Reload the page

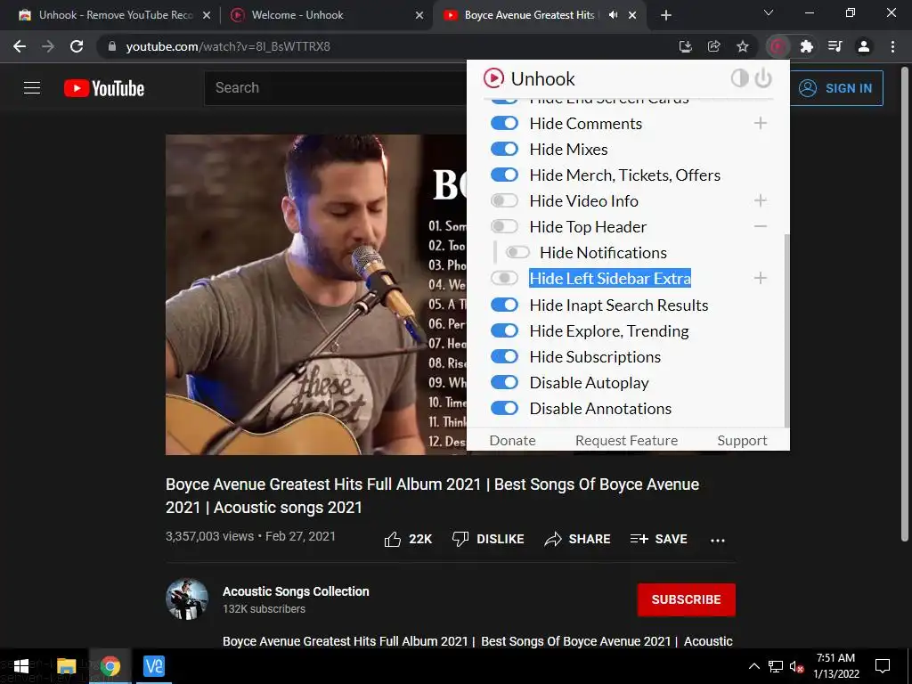77,46
